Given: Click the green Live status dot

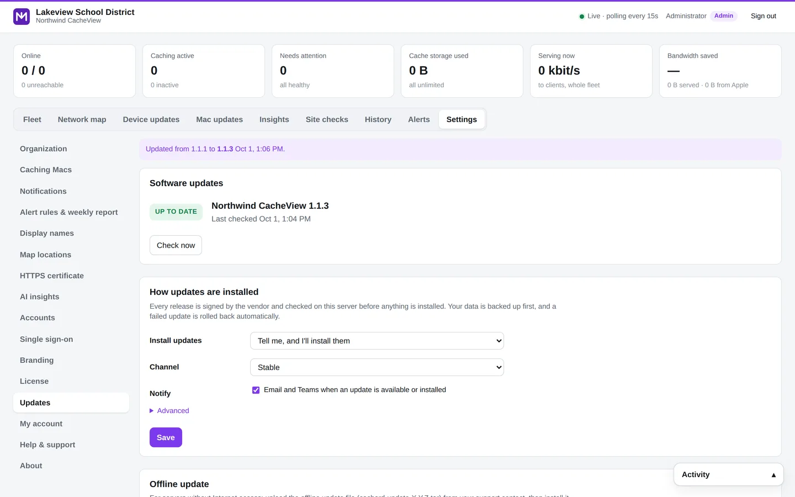Looking at the screenshot, I should tap(581, 17).
